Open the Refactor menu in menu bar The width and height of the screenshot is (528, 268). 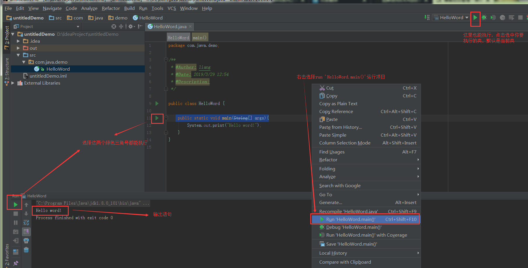point(111,8)
